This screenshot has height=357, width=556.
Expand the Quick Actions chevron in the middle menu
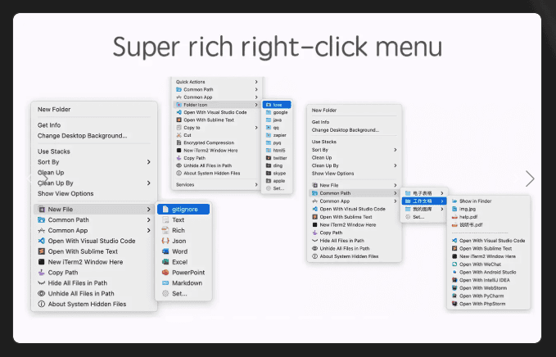pyautogui.click(x=256, y=82)
